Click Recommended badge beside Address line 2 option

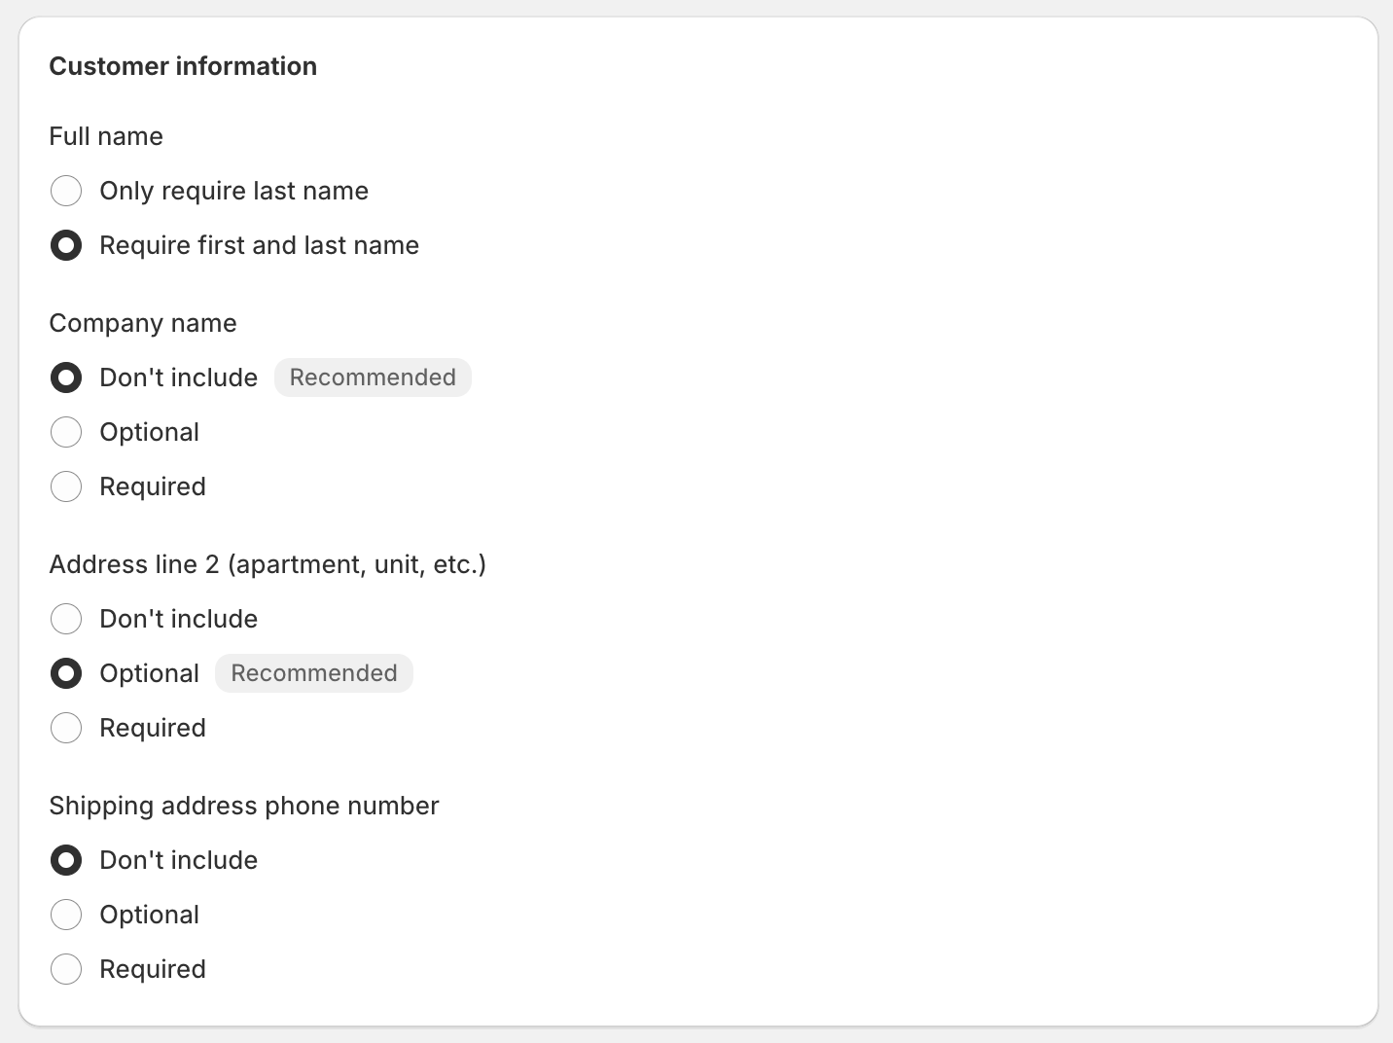coord(313,673)
